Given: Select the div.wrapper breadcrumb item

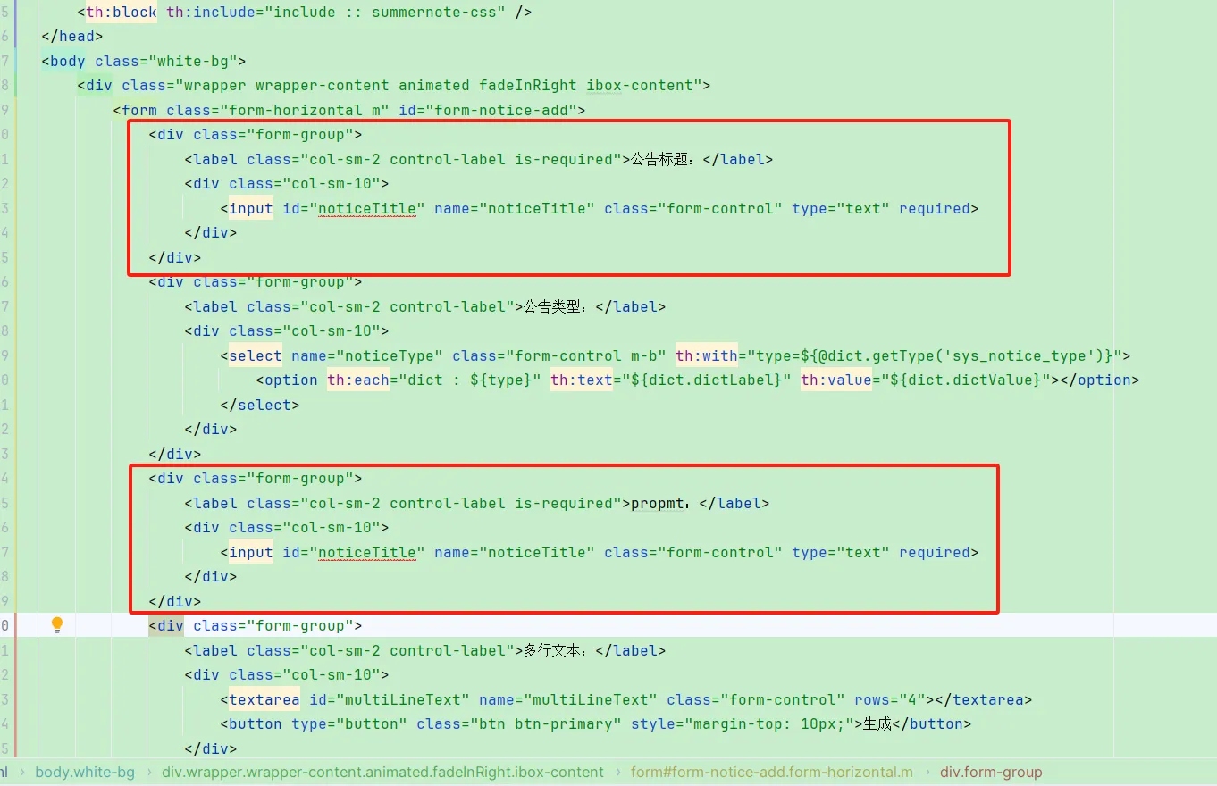Looking at the screenshot, I should (382, 772).
